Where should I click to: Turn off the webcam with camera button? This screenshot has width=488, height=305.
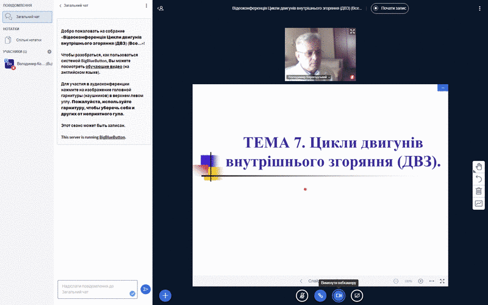(339, 295)
